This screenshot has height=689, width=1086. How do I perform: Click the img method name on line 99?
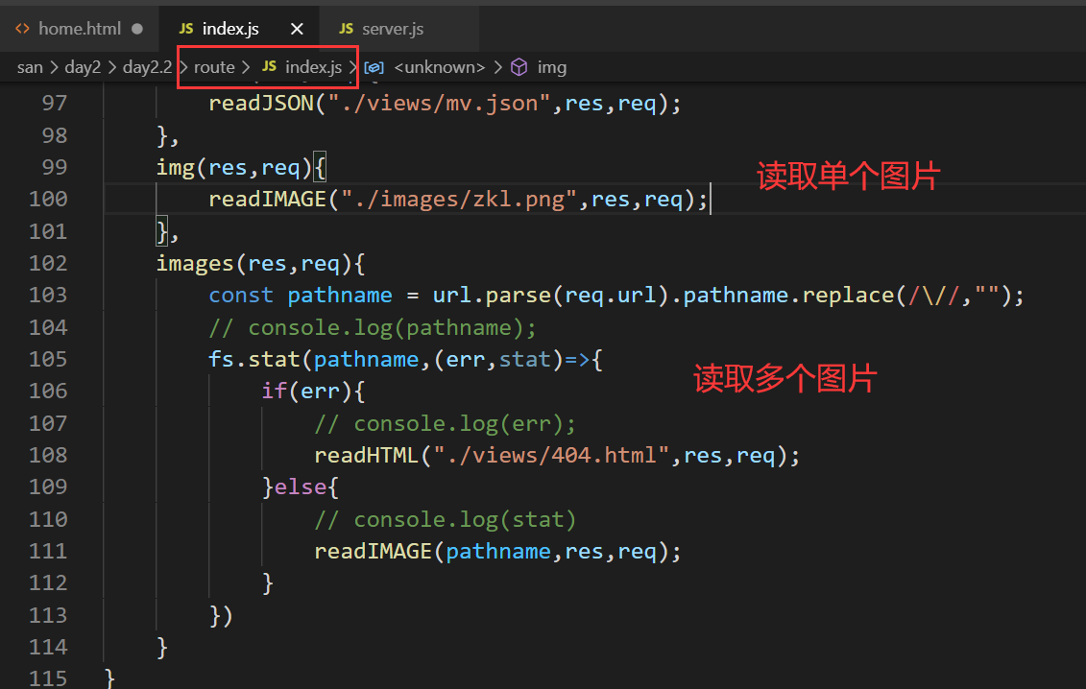click(175, 168)
